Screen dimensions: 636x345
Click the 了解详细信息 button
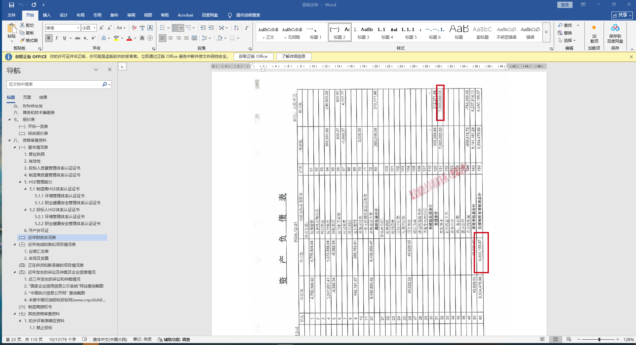[294, 57]
